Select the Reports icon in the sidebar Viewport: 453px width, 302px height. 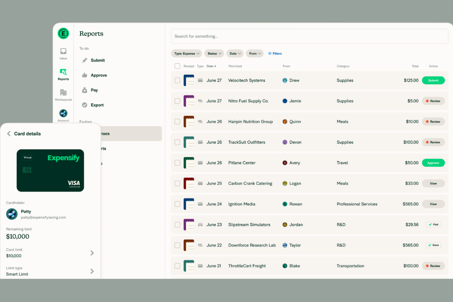tap(63, 73)
